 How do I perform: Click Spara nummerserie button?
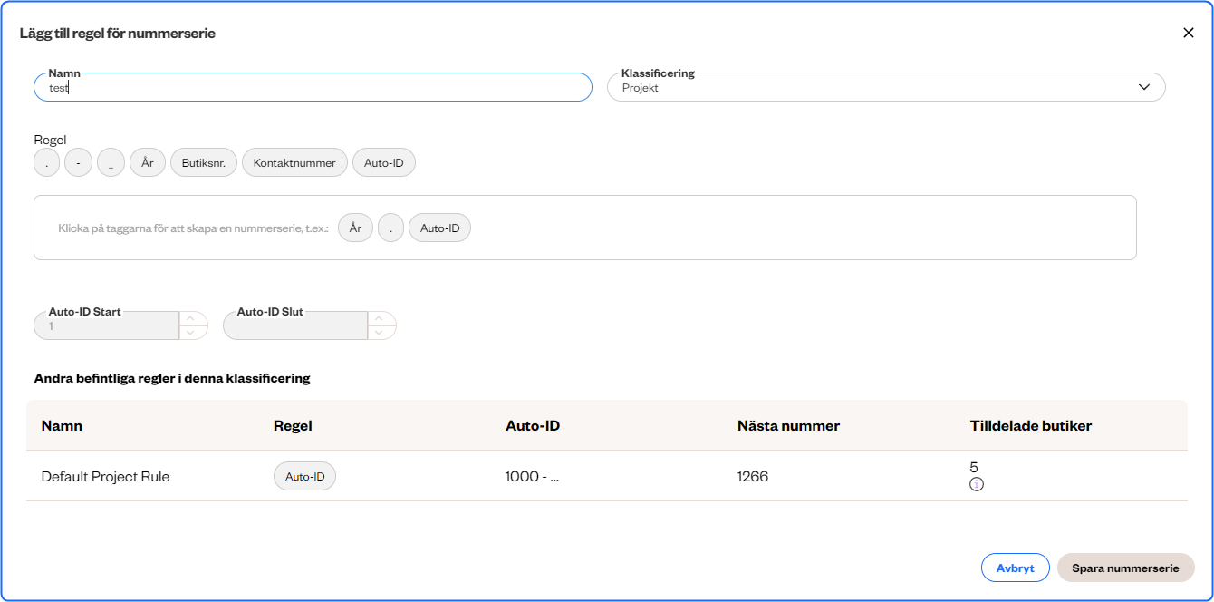point(1125,568)
